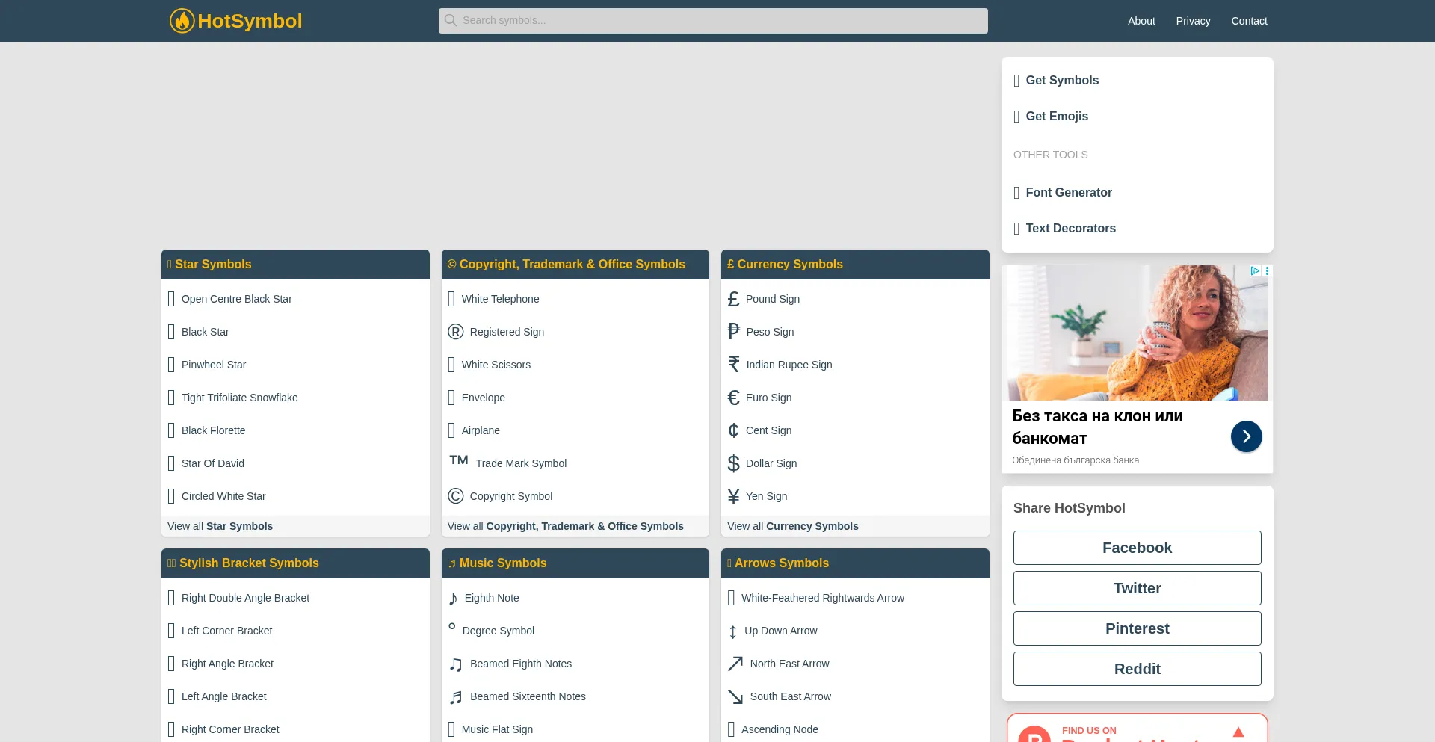Click the Beamed Eighth Notes music icon
This screenshot has width=1435, height=742.
pyautogui.click(x=455, y=664)
